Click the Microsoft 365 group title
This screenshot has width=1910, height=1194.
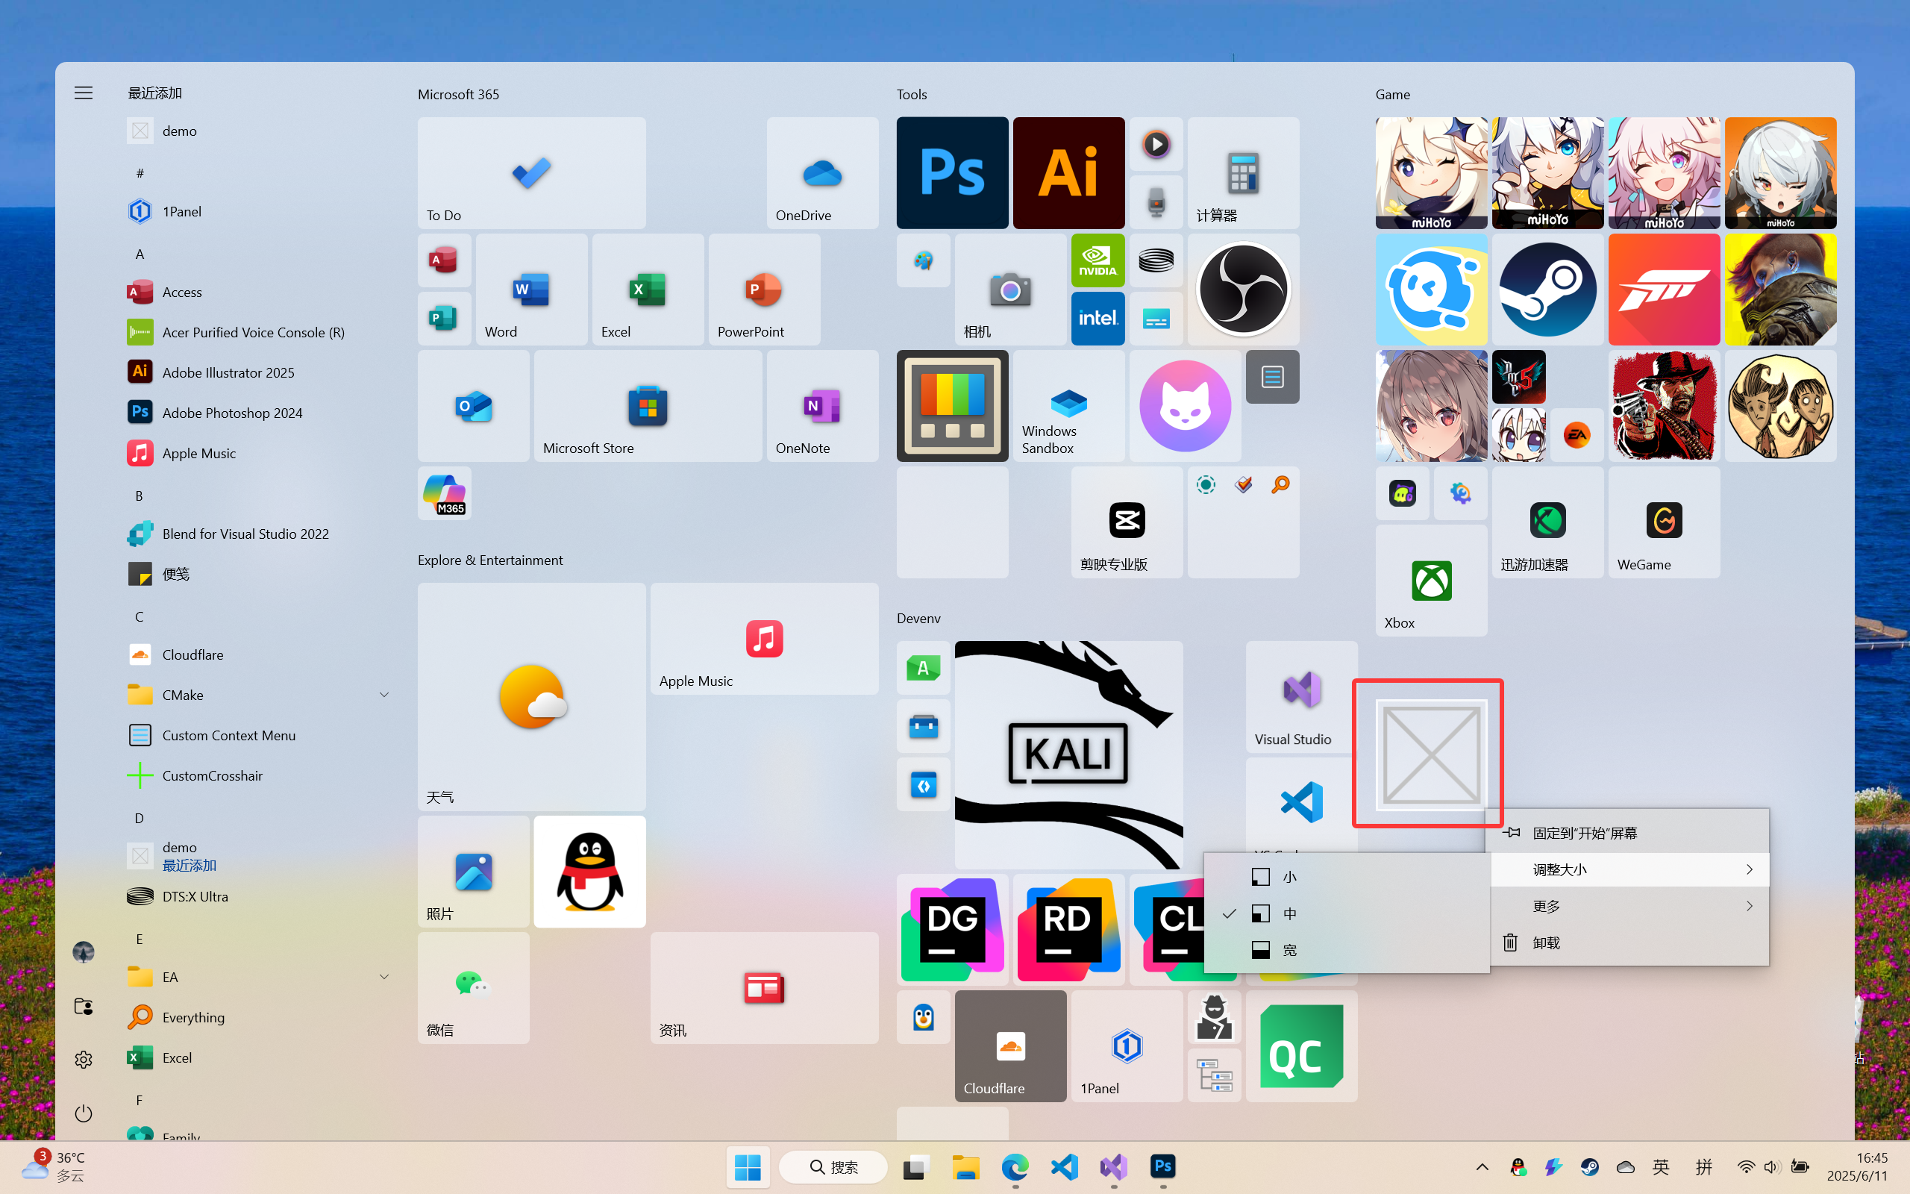pyautogui.click(x=459, y=94)
